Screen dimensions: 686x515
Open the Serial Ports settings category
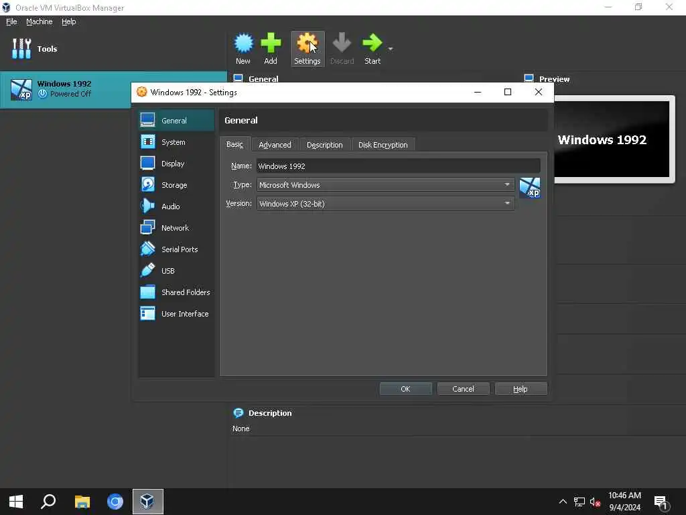(176, 249)
